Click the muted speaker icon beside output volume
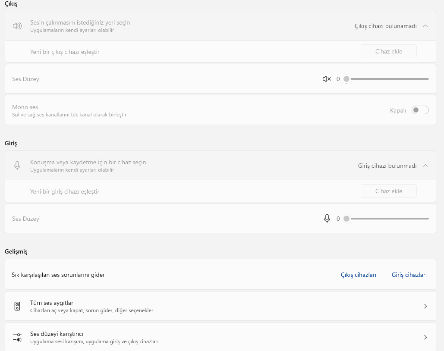This screenshot has height=351, width=444. (x=327, y=79)
